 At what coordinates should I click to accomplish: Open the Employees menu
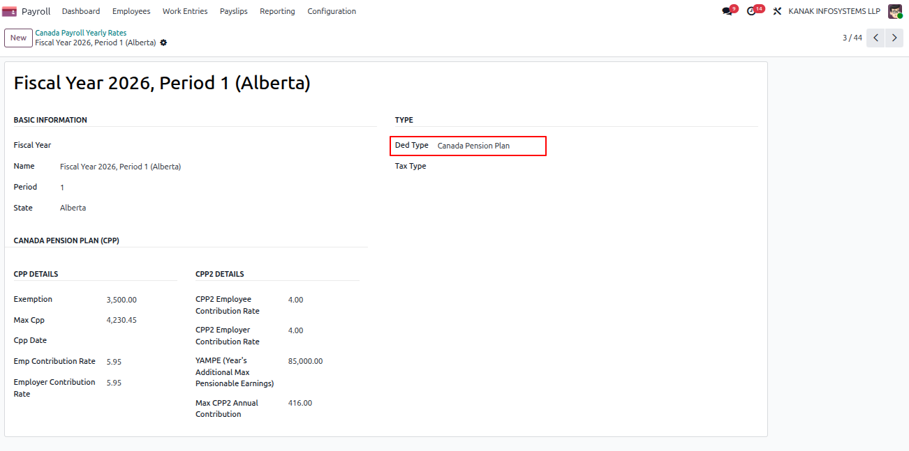131,11
